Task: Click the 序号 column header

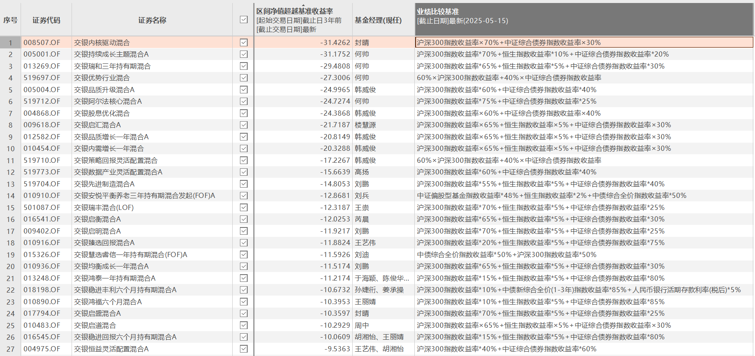Action: (x=10, y=20)
